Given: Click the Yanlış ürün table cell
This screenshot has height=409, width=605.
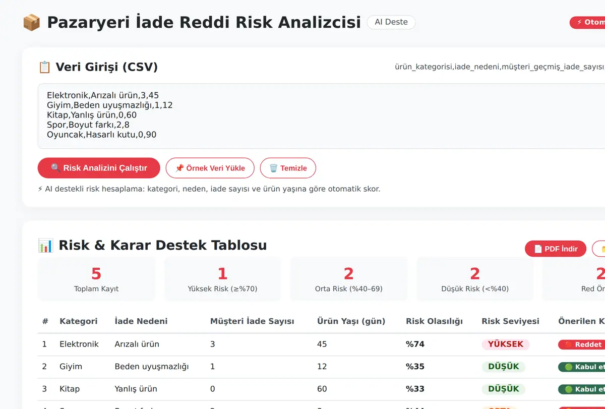Looking at the screenshot, I should click(136, 389).
